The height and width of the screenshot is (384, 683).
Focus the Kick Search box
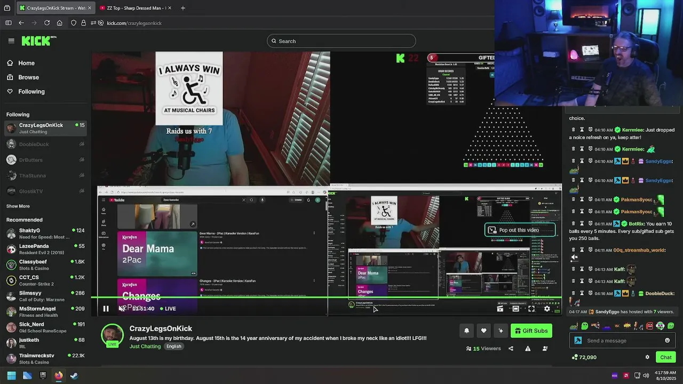(x=341, y=41)
